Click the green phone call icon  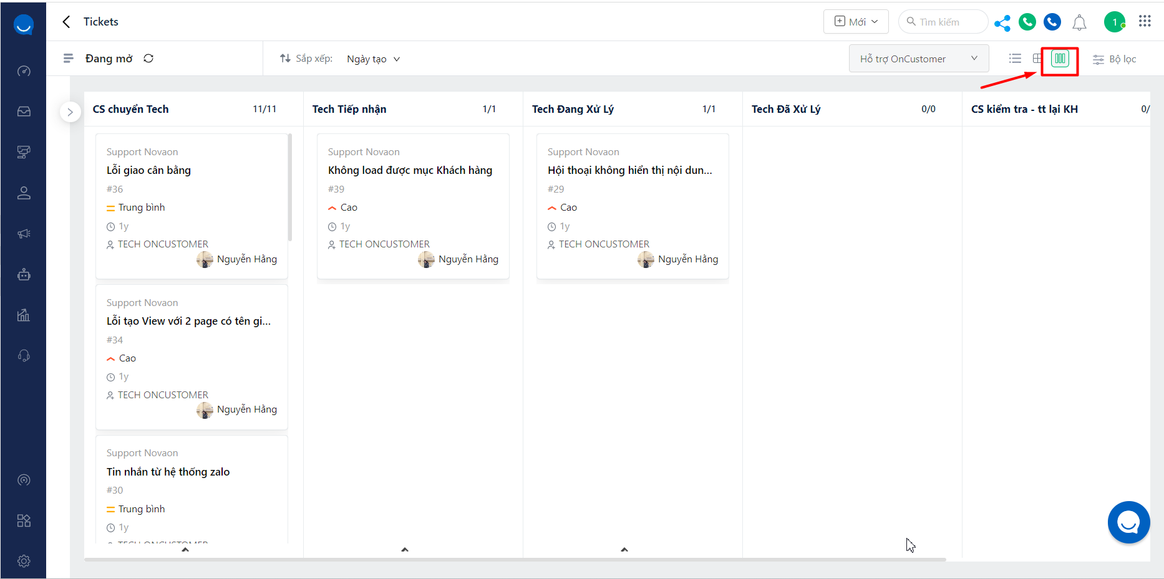[x=1027, y=22]
